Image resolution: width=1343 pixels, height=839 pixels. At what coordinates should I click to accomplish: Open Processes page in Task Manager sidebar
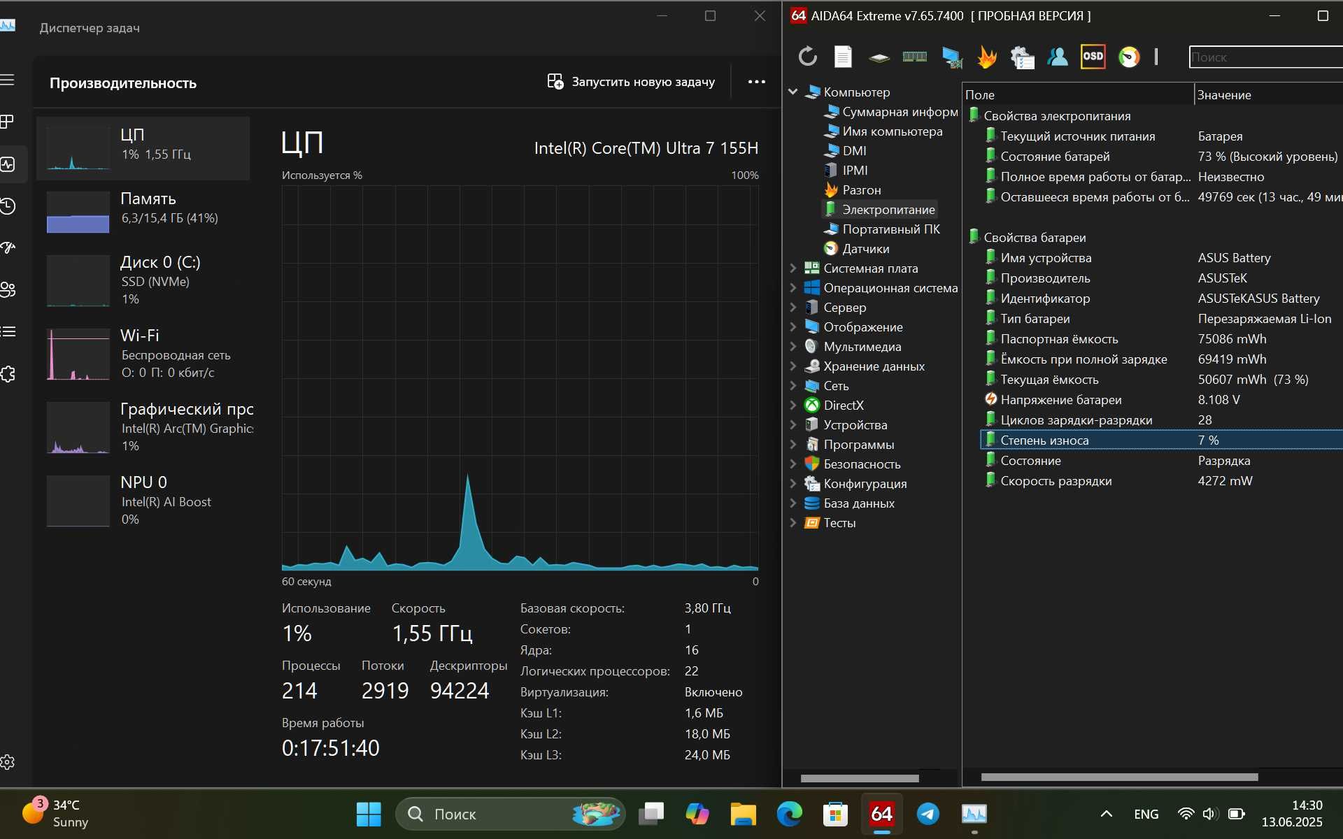point(8,122)
